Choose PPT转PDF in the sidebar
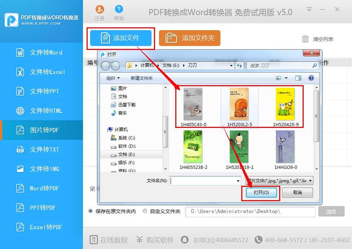This screenshot has width=352, height=249. 41,208
